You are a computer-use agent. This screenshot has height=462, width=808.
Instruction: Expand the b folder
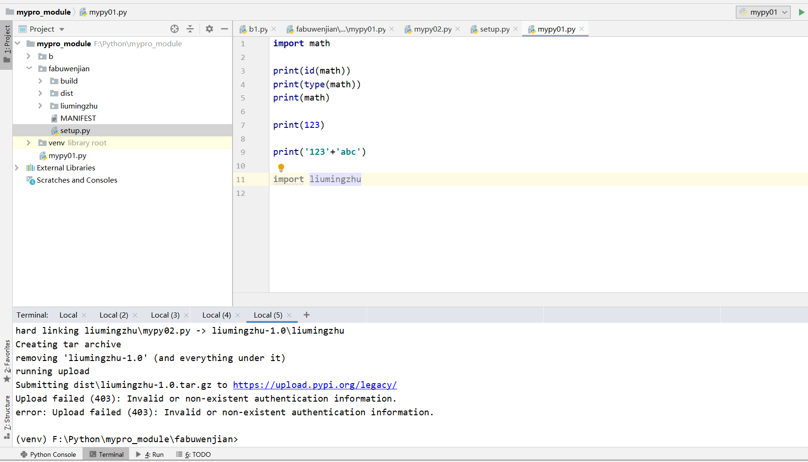pos(29,56)
